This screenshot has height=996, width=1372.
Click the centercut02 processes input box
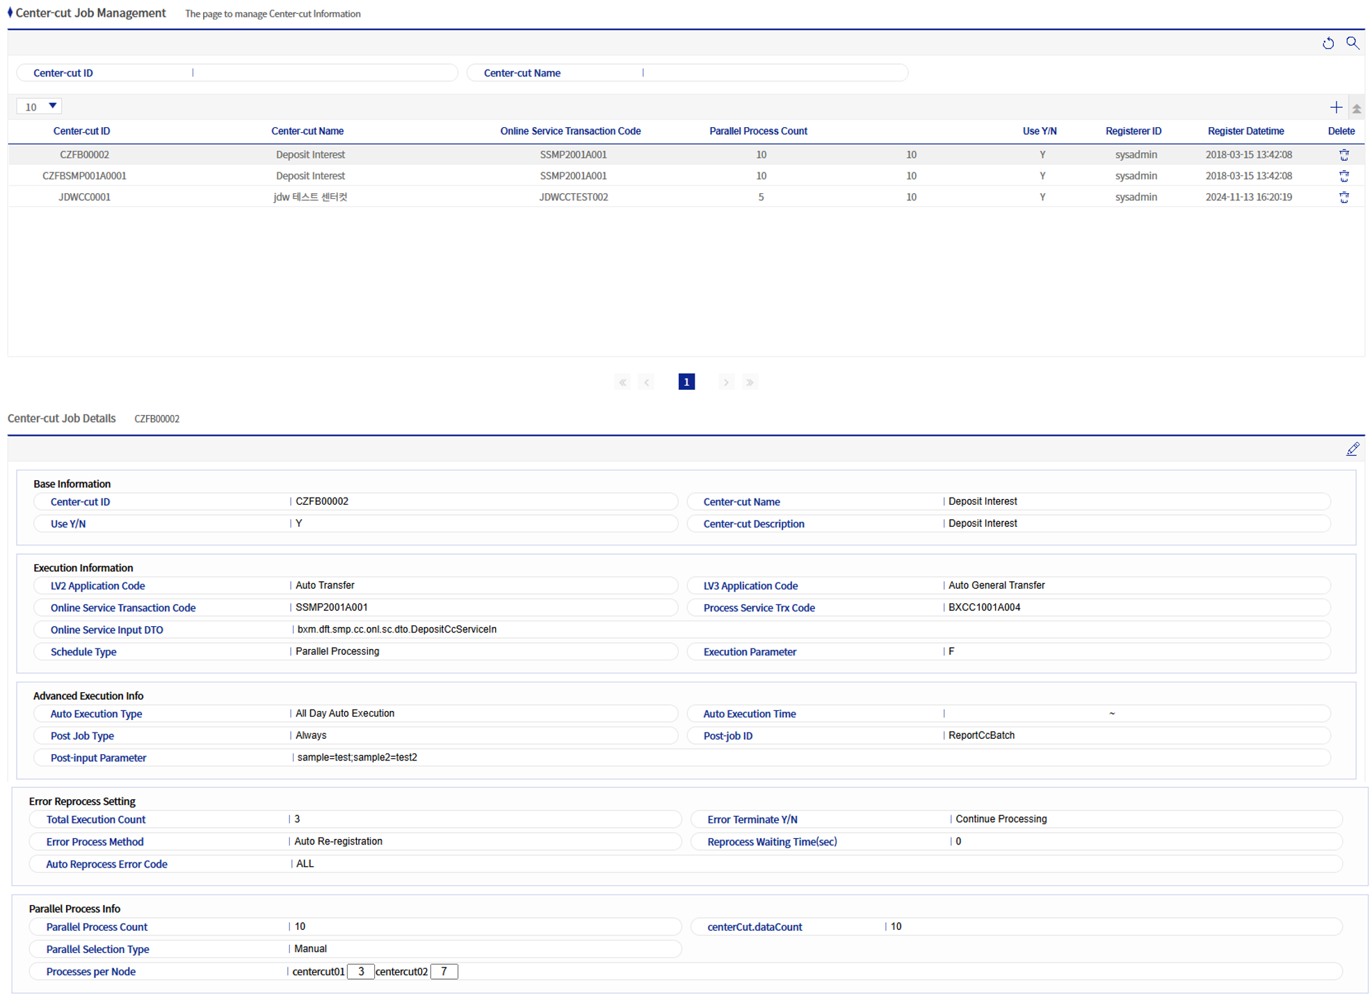point(444,972)
